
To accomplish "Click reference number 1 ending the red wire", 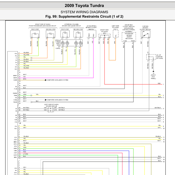I will [x=163, y=84].
